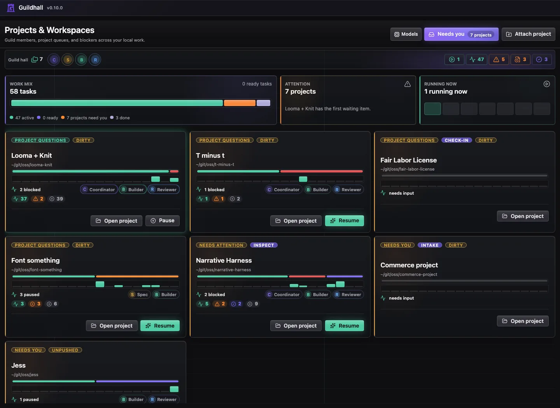Resume the T minus t project
Image resolution: width=560 pixels, height=408 pixels.
[345, 221]
